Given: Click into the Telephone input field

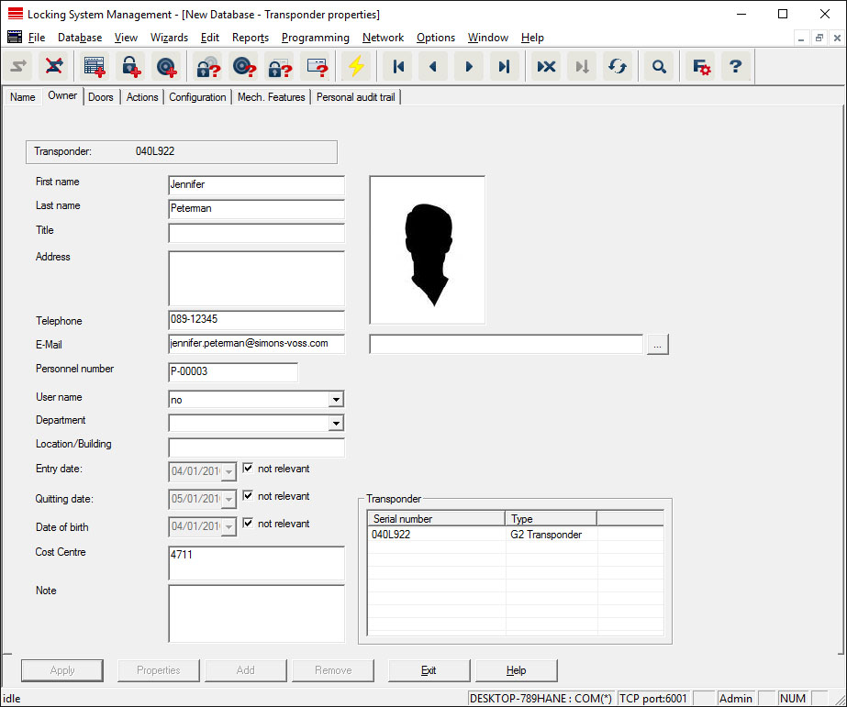Looking at the screenshot, I should pos(256,321).
